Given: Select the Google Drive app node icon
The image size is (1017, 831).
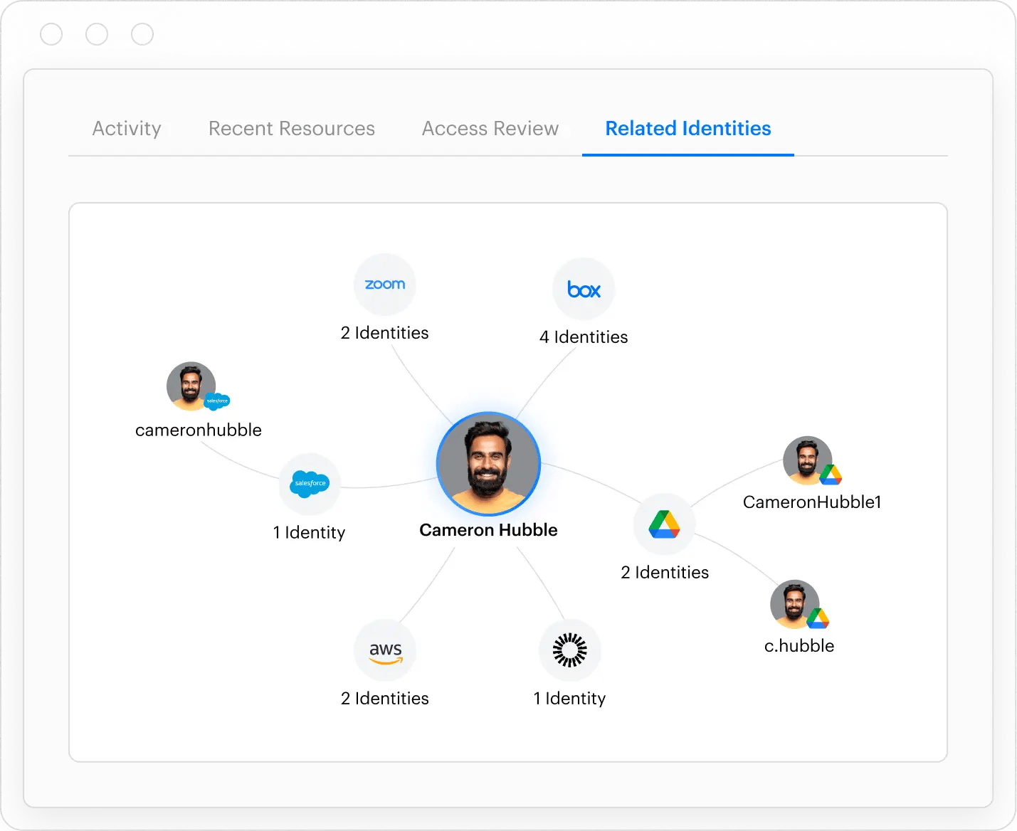Looking at the screenshot, I should [x=664, y=524].
